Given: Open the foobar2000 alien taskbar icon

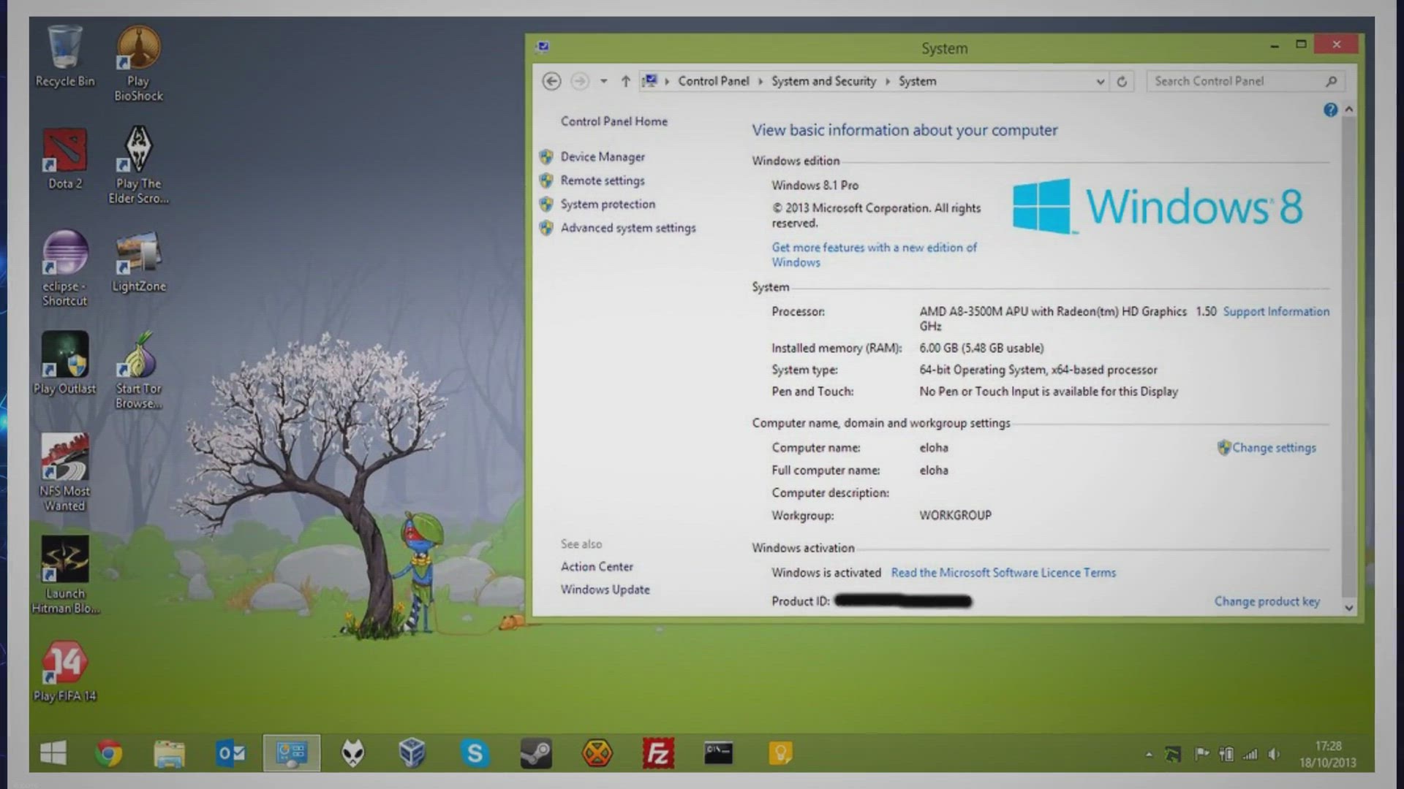Looking at the screenshot, I should [353, 753].
